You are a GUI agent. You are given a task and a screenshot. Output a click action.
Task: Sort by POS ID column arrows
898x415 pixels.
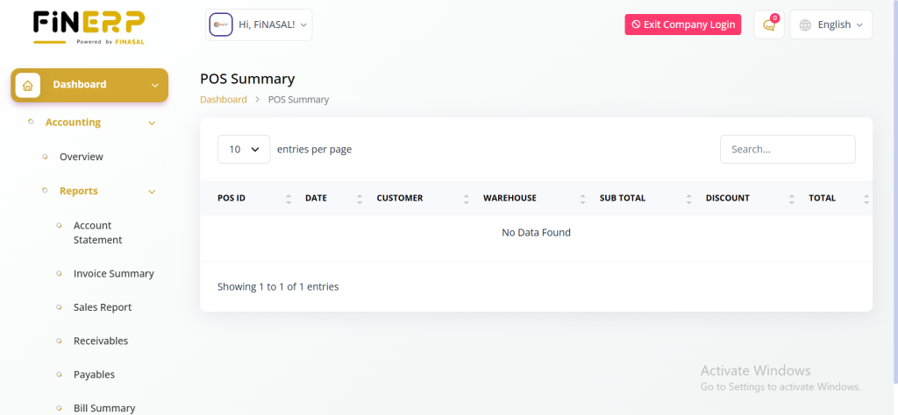pos(289,199)
